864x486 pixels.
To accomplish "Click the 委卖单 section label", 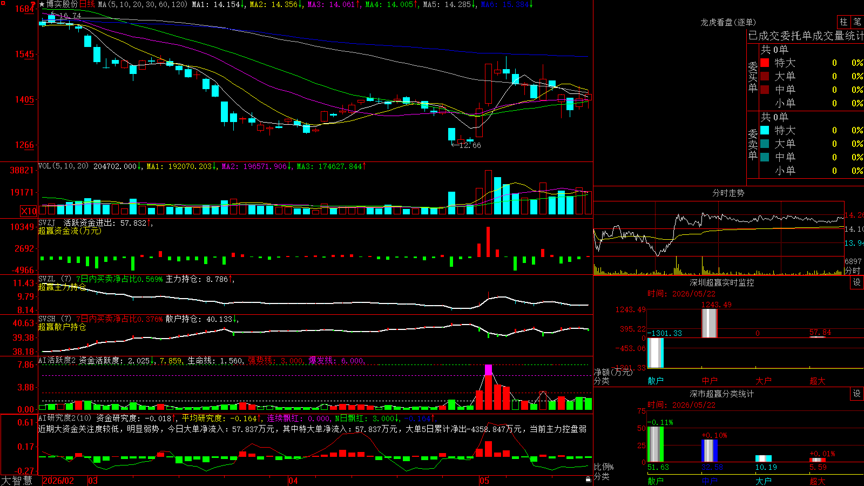I will 753,145.
